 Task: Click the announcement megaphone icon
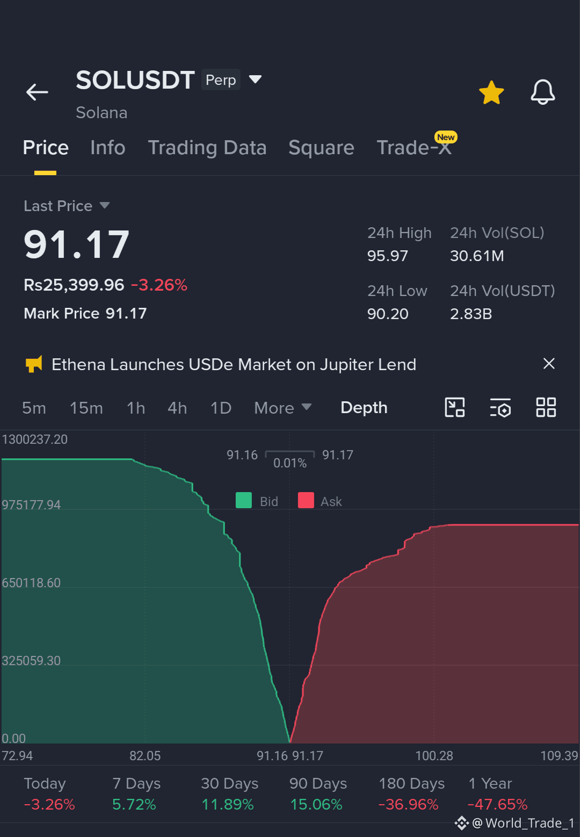point(34,364)
